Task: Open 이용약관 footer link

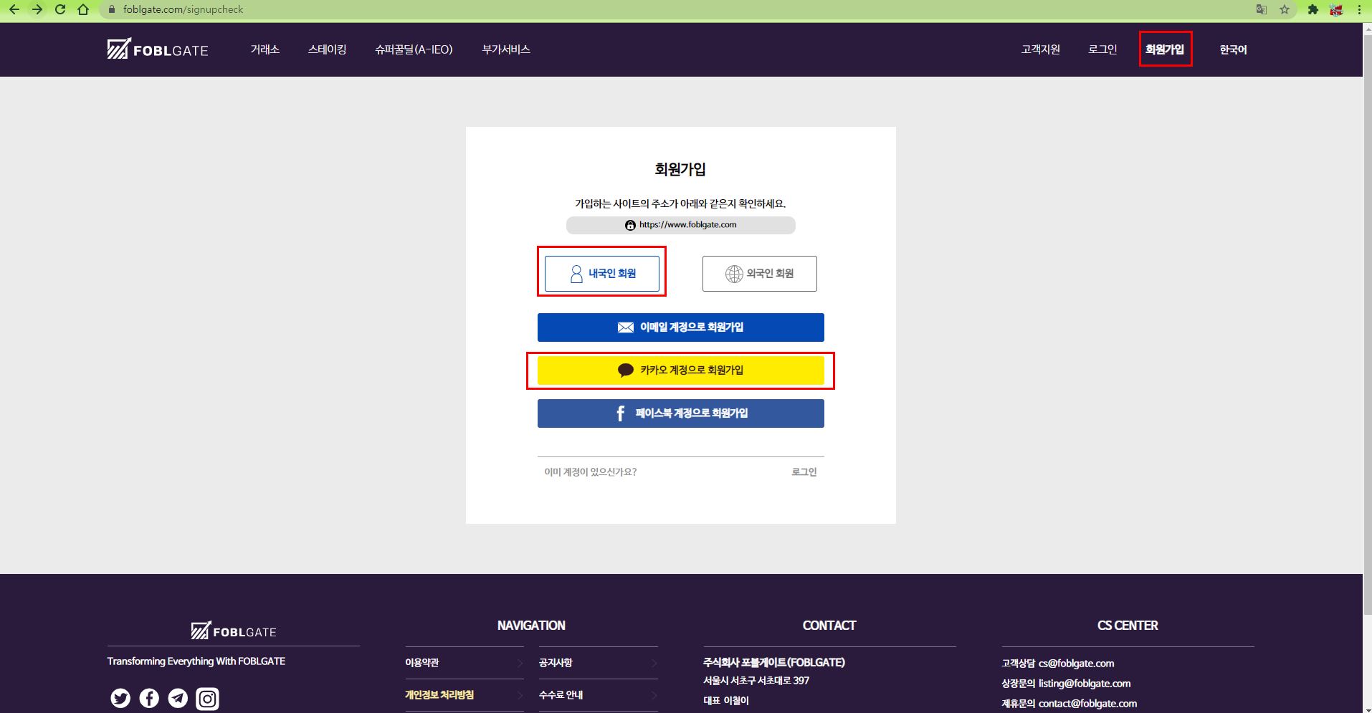Action: click(x=422, y=663)
